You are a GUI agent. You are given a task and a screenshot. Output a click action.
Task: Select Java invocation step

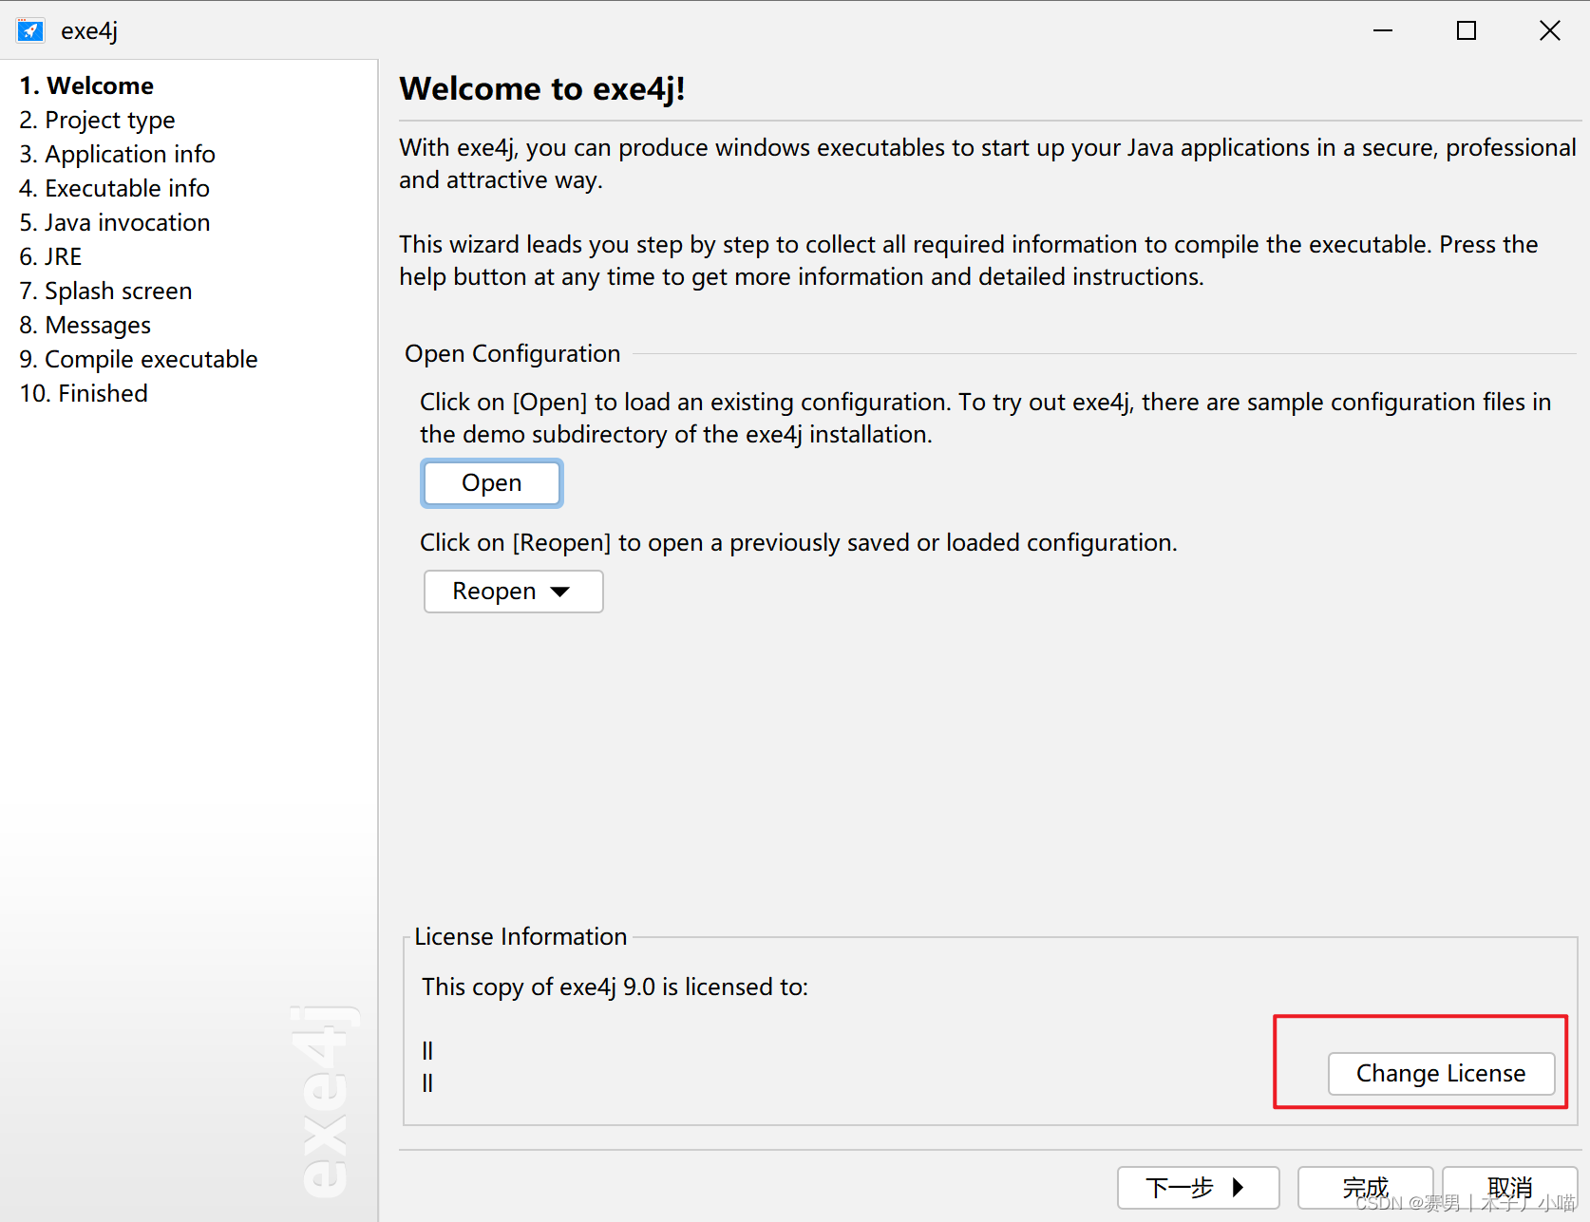coord(115,222)
